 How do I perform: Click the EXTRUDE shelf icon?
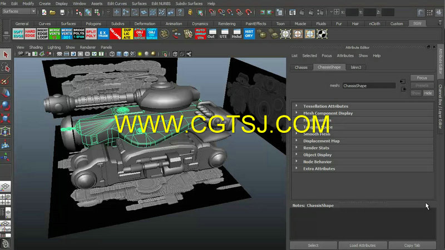pyautogui.click(x=103, y=34)
